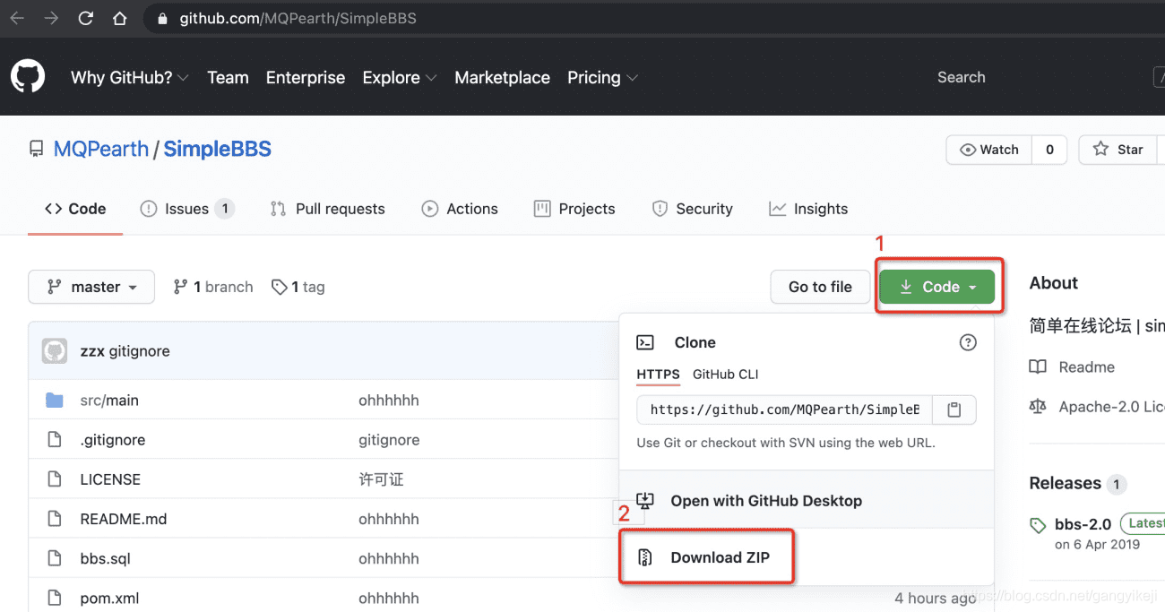Image resolution: width=1165 pixels, height=612 pixels.
Task: Click the Watch button
Action: tap(989, 150)
